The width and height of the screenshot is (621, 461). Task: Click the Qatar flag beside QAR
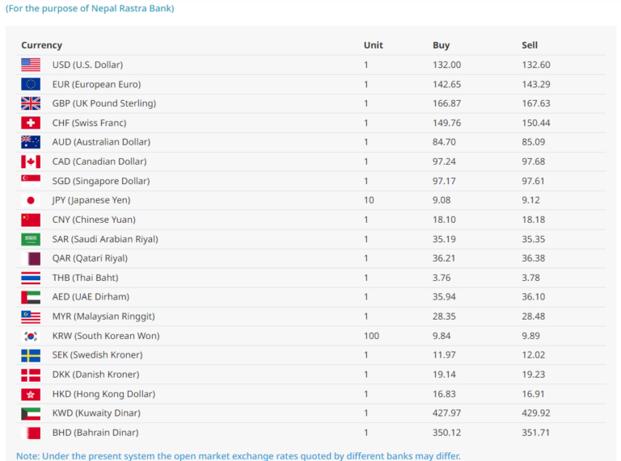tap(31, 258)
